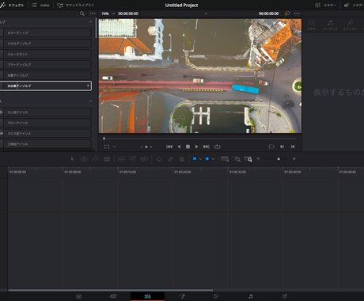Viewport: 364px width, 301px height.
Task: Click the timeline horizontal scrollbar
Action: [x=111, y=290]
